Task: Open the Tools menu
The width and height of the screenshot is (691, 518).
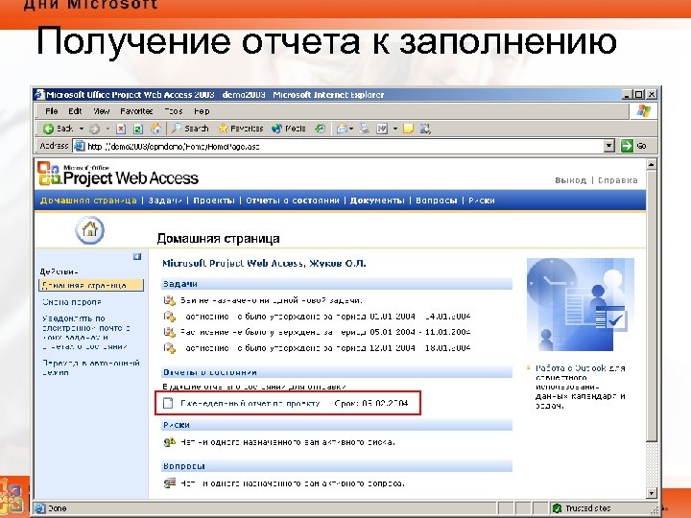Action: pyautogui.click(x=174, y=111)
